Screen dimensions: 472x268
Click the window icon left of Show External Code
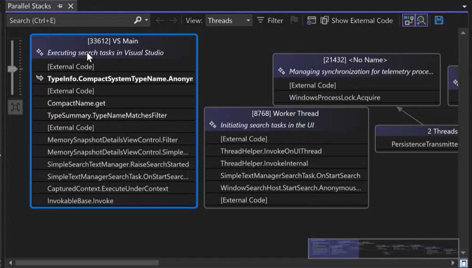311,20
